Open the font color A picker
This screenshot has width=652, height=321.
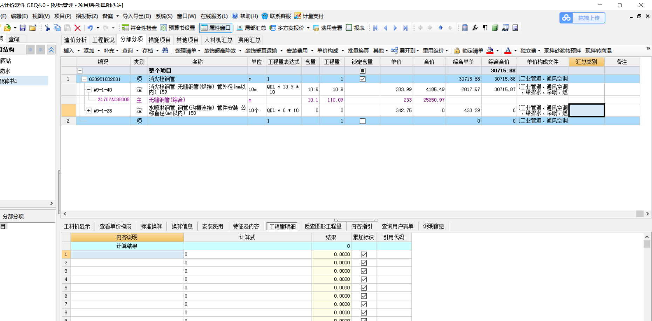pyautogui.click(x=508, y=51)
